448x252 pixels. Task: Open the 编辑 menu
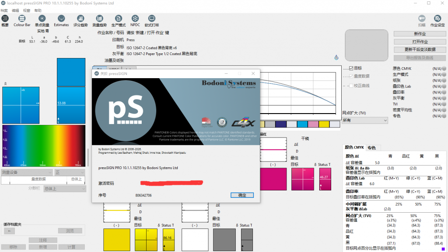[15, 10]
